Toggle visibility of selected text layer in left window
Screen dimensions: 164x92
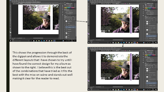(65, 27)
